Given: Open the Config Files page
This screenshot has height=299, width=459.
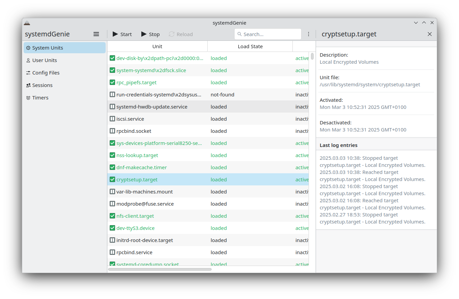Looking at the screenshot, I should (65, 73).
